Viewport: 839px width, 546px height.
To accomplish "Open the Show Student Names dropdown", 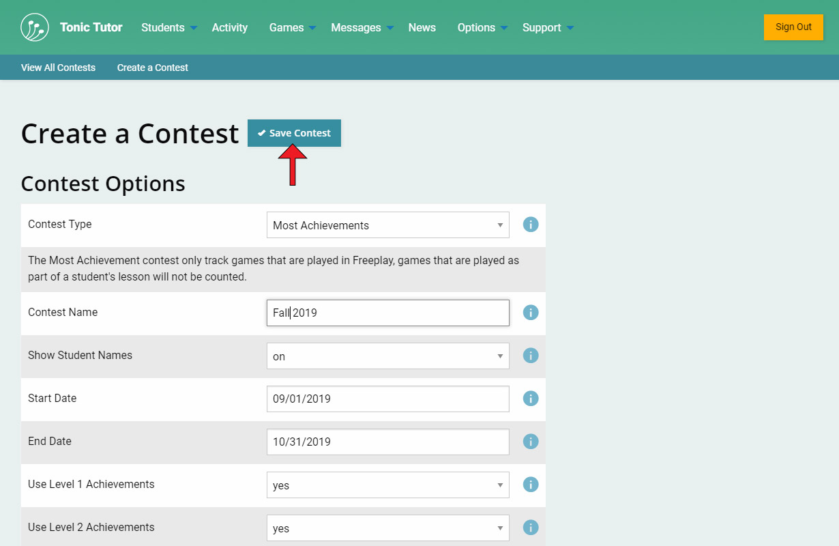I will (387, 356).
